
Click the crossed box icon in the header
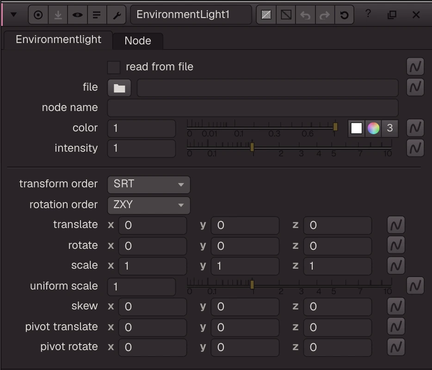tap(266, 15)
